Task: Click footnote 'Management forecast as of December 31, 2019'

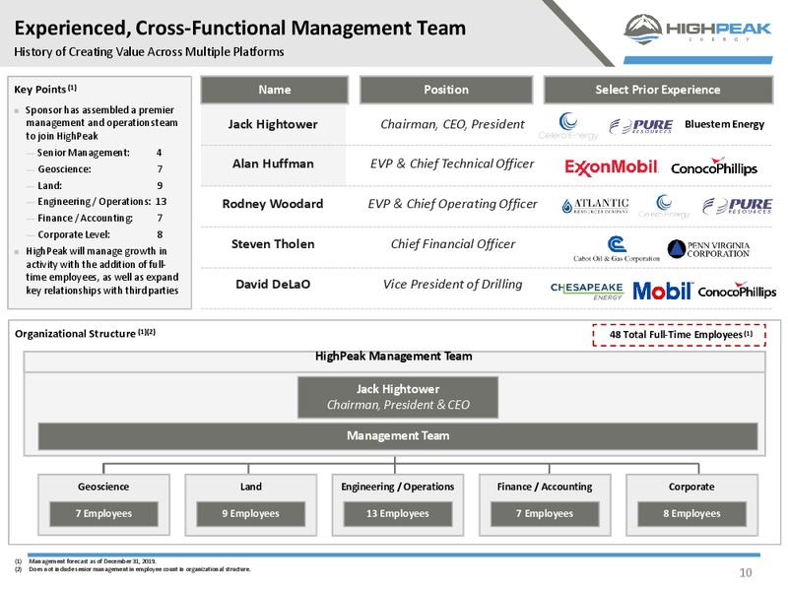Action: point(93,561)
